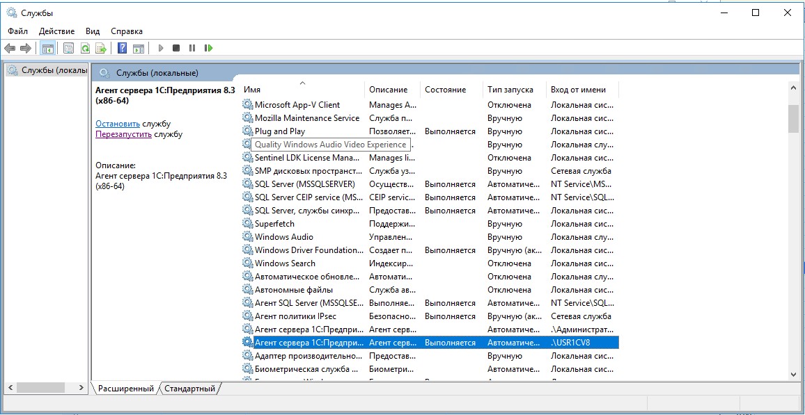The image size is (805, 415).
Task: Click left arrow of tree pane scrollbar
Action: pyautogui.click(x=10, y=388)
